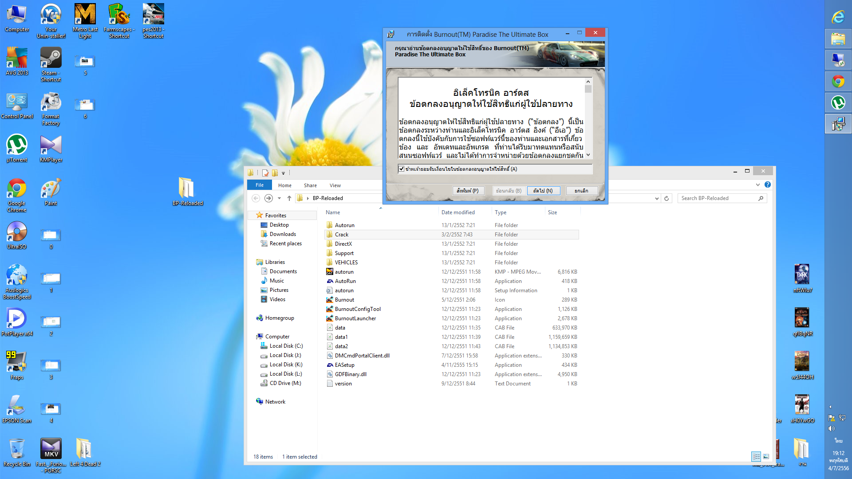Switch to large icons view in status bar

coord(766,456)
